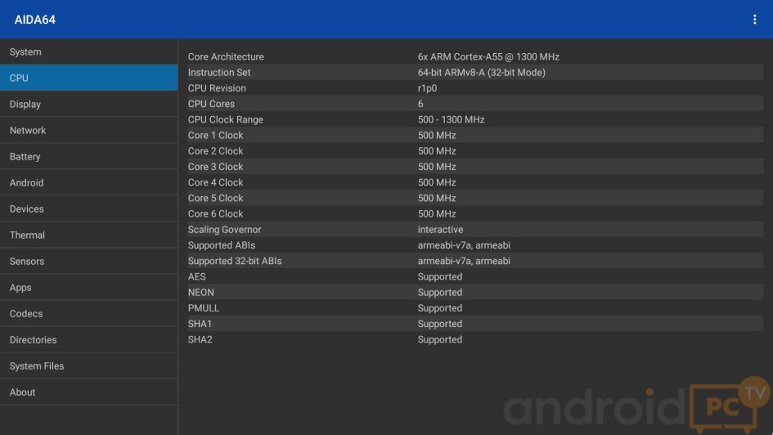Open the Devices category
This screenshot has width=773, height=435.
pyautogui.click(x=88, y=209)
